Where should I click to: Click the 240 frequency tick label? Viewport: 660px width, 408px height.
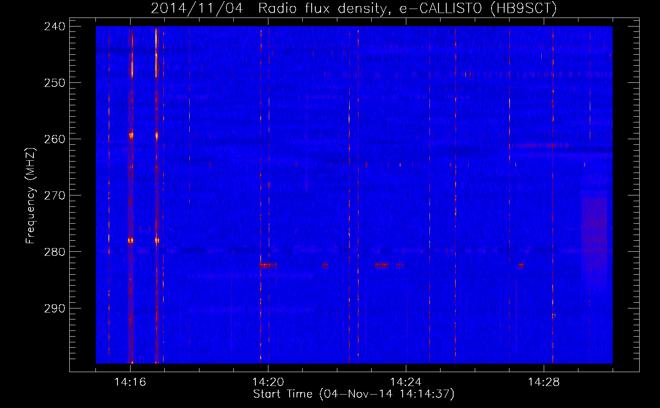coord(55,27)
